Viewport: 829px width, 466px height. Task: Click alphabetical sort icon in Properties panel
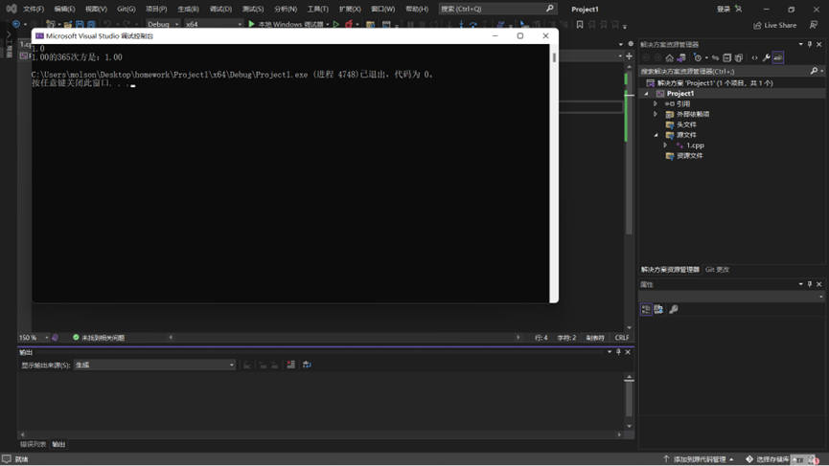[658, 309]
